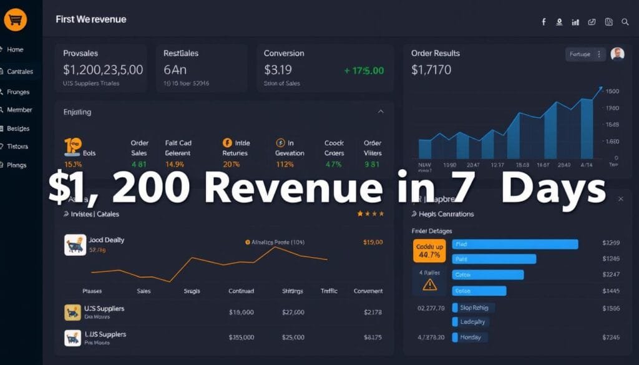The image size is (639, 365).
Task: Click the external link icon in header
Action: tap(592, 22)
